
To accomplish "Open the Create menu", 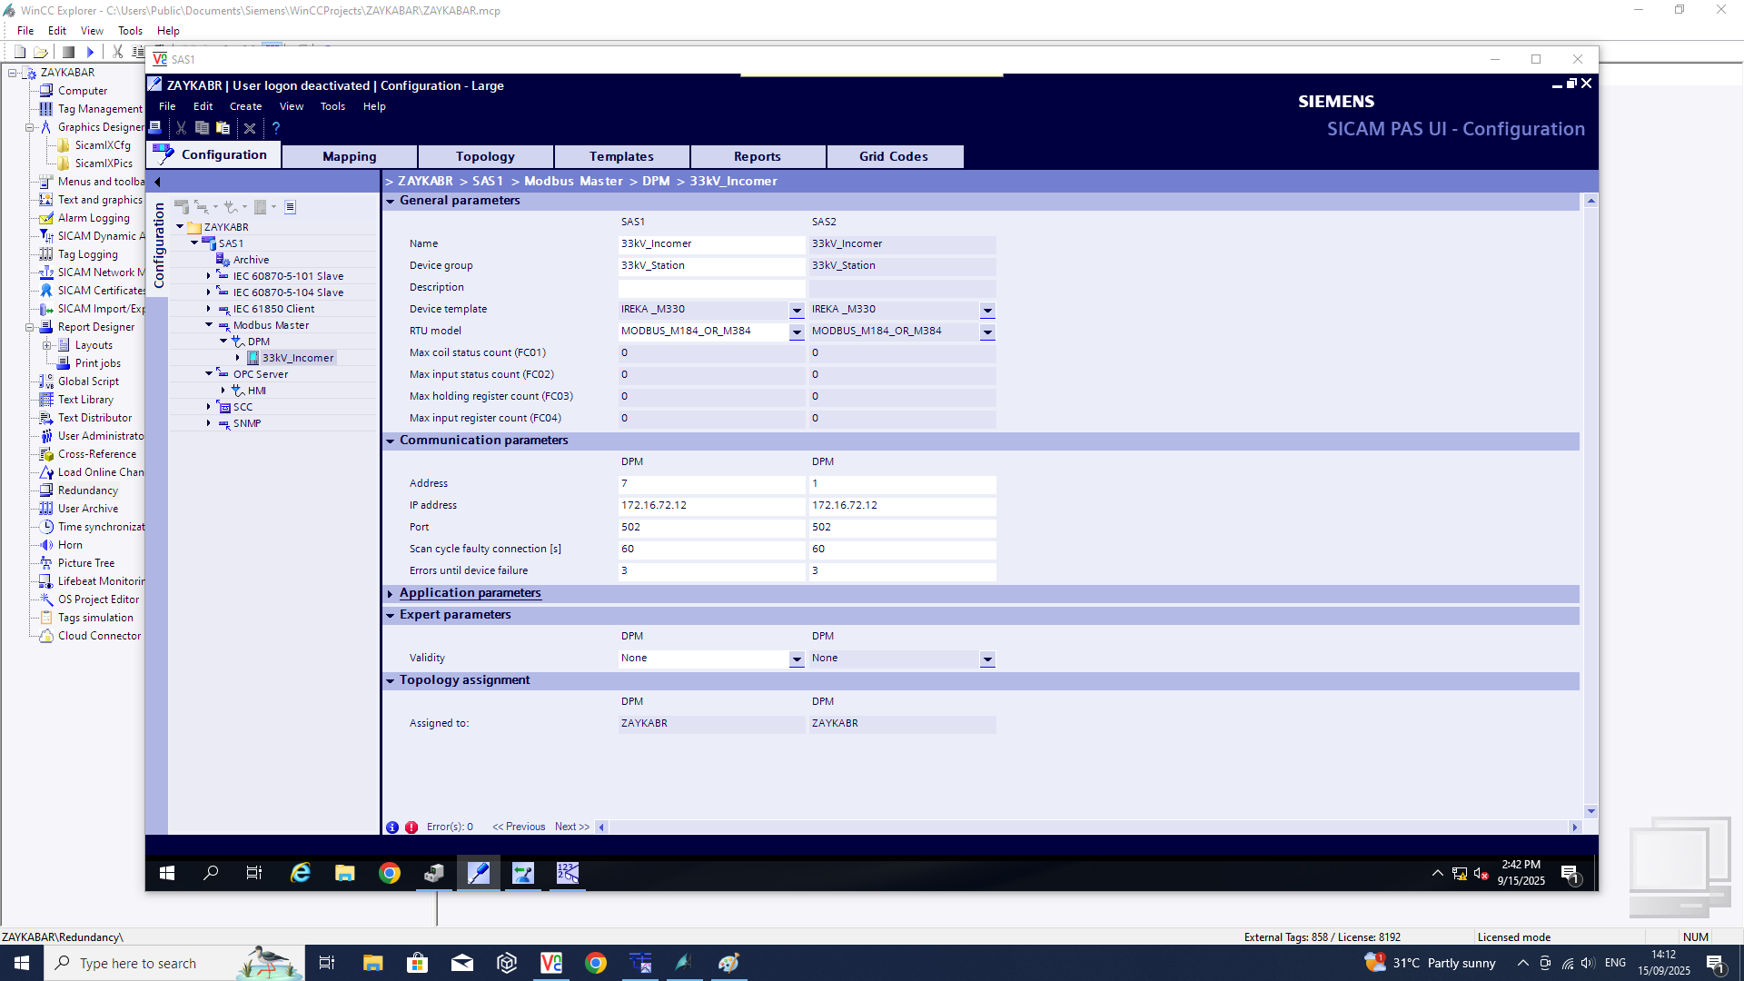I will [245, 106].
